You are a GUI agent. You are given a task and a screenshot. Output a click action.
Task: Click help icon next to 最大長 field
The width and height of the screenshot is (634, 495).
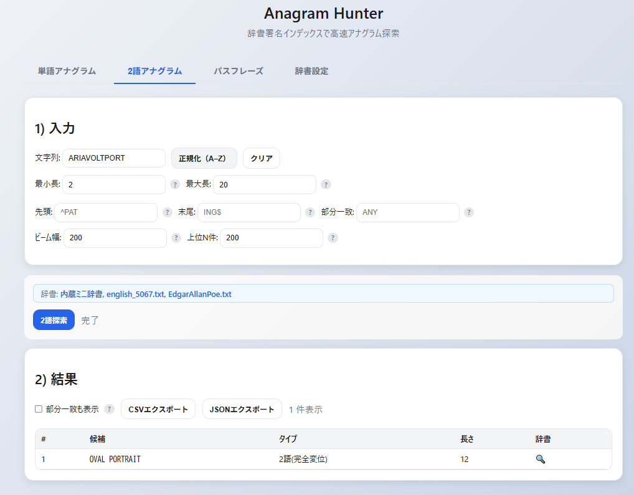pos(326,184)
